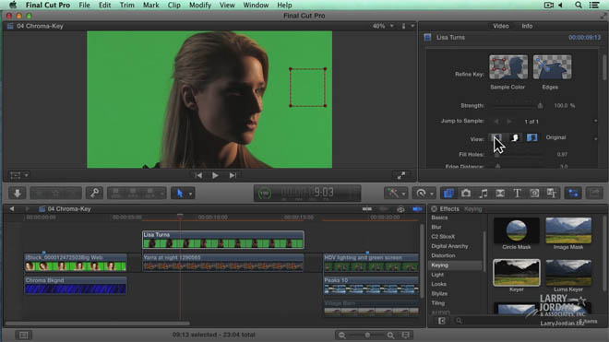Select the Edges refine key tool
The image size is (609, 342).
coord(552,67)
